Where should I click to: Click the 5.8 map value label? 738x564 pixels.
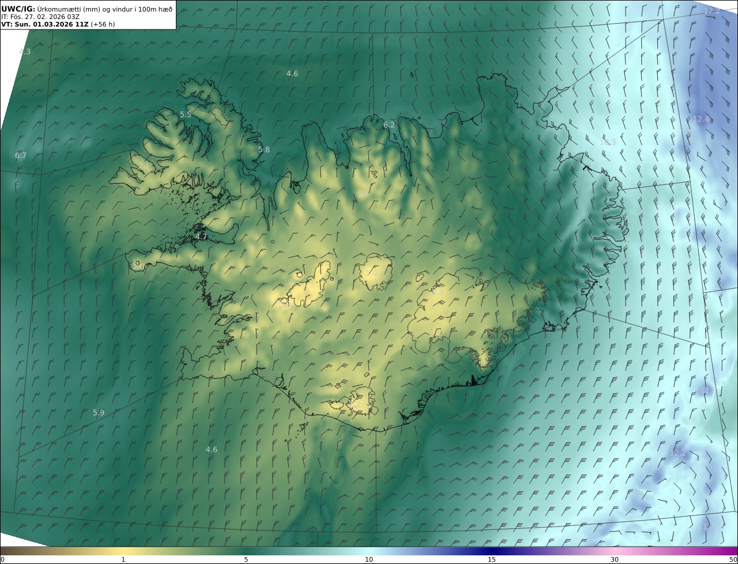click(x=264, y=150)
